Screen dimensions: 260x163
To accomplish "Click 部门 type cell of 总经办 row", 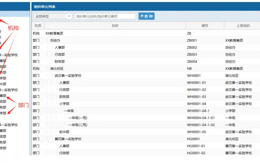I will [x=36, y=40].
